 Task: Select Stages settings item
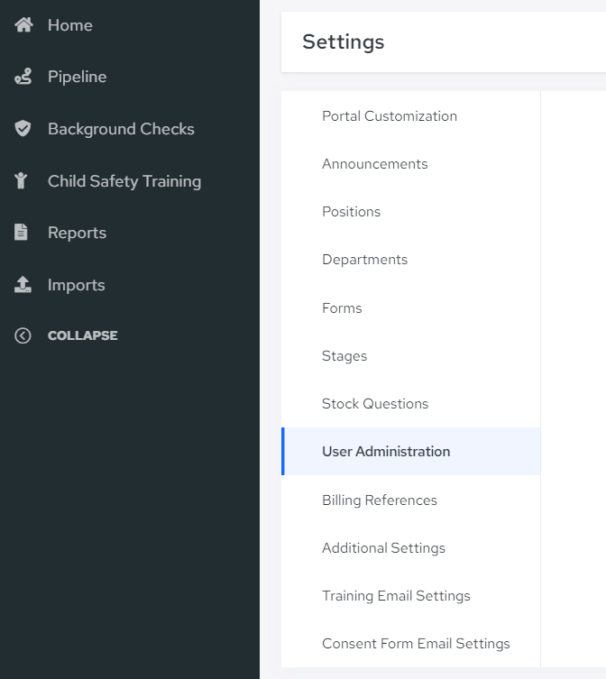pos(410,356)
